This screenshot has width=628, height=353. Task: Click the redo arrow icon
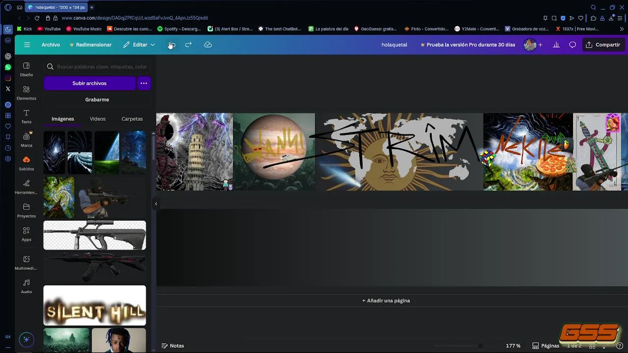[x=188, y=45]
